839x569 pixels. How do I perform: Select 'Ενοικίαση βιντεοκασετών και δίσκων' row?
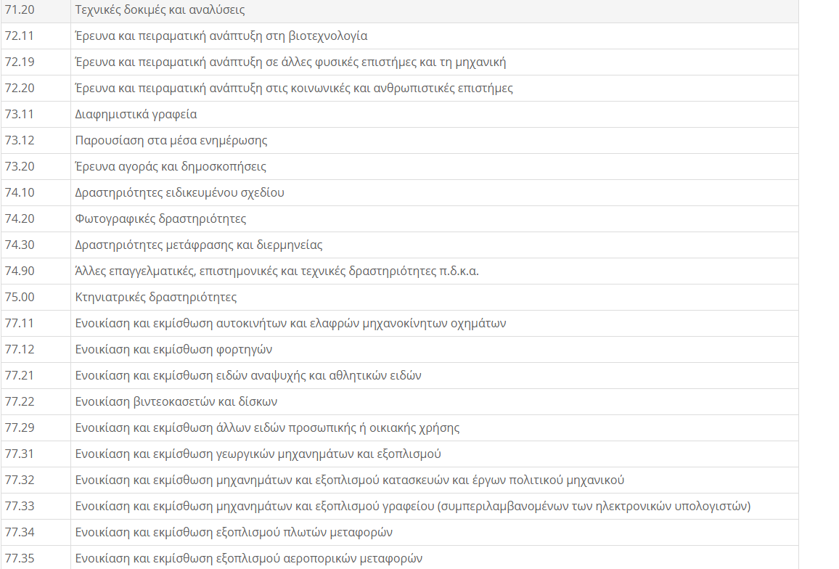pos(400,402)
